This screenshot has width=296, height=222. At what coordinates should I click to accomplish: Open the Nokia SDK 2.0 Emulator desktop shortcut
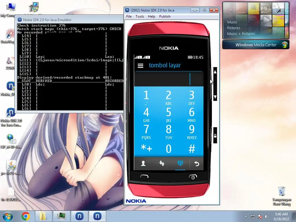11,117
